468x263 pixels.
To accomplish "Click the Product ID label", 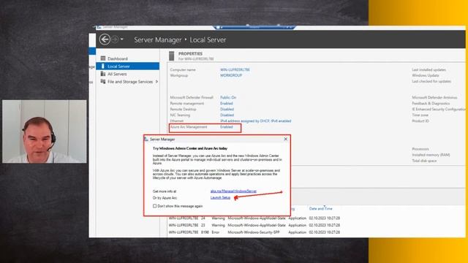I will point(420,121).
